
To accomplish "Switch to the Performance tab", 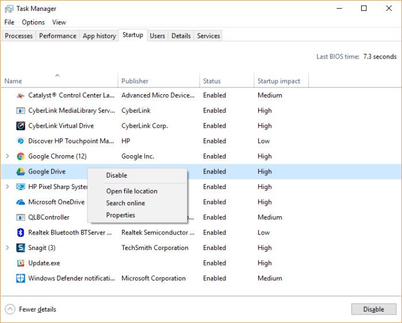I will point(58,36).
